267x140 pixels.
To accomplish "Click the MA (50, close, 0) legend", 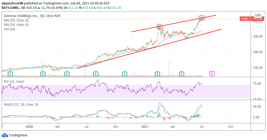I will (16, 25).
